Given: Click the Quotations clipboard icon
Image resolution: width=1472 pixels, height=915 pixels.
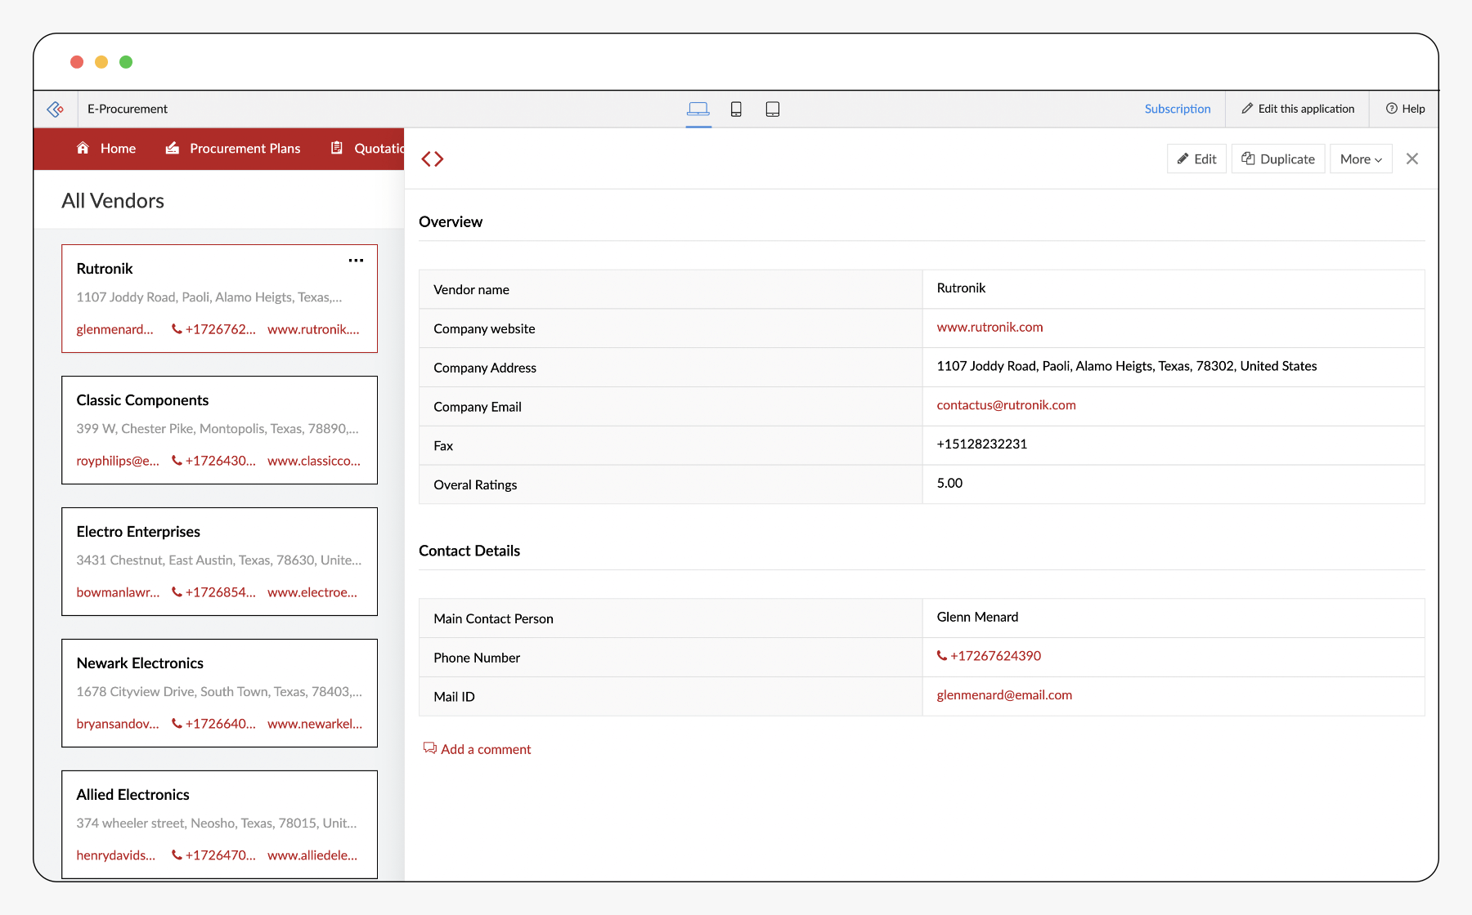Looking at the screenshot, I should [x=336, y=148].
